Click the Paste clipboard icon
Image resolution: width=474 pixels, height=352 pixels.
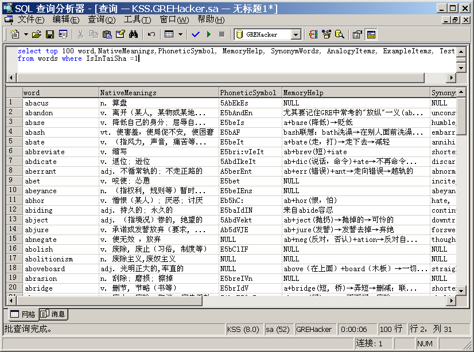pyautogui.click(x=107, y=34)
